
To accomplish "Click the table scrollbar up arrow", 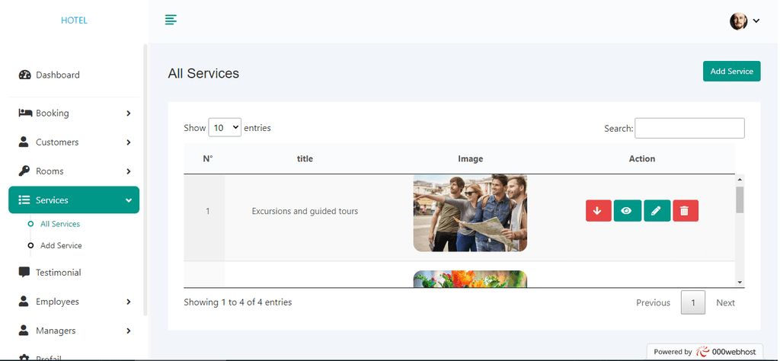I will pos(740,179).
